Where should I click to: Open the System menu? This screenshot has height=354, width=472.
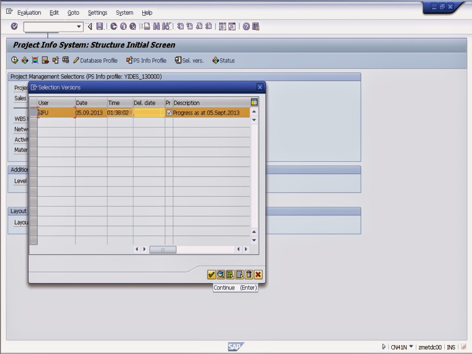click(124, 12)
